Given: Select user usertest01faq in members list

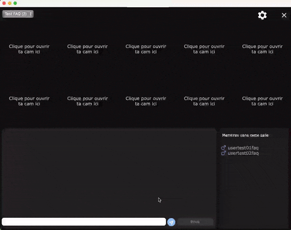Looking at the screenshot, I should point(243,148).
